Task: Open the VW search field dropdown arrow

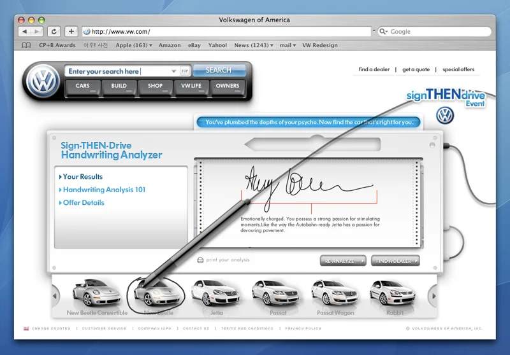Action: (x=173, y=71)
